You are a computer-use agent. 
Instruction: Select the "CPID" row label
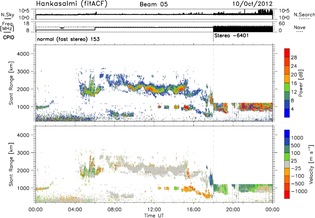tap(9, 37)
